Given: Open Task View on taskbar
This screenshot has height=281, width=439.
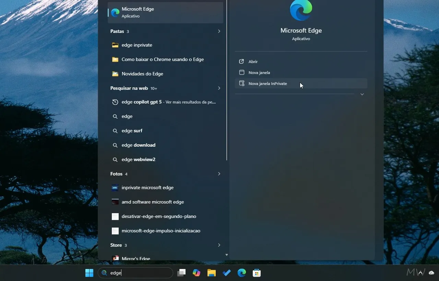Looking at the screenshot, I should coord(181,273).
